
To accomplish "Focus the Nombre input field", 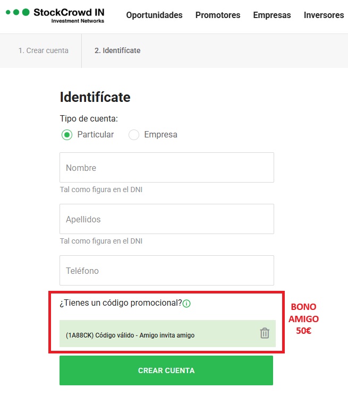I will 167,168.
